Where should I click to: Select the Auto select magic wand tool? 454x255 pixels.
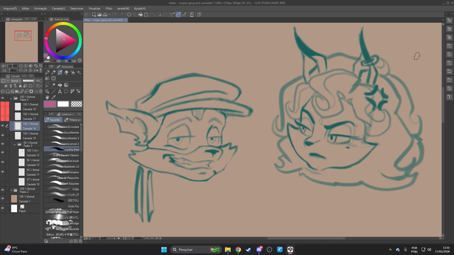pyautogui.click(x=53, y=85)
